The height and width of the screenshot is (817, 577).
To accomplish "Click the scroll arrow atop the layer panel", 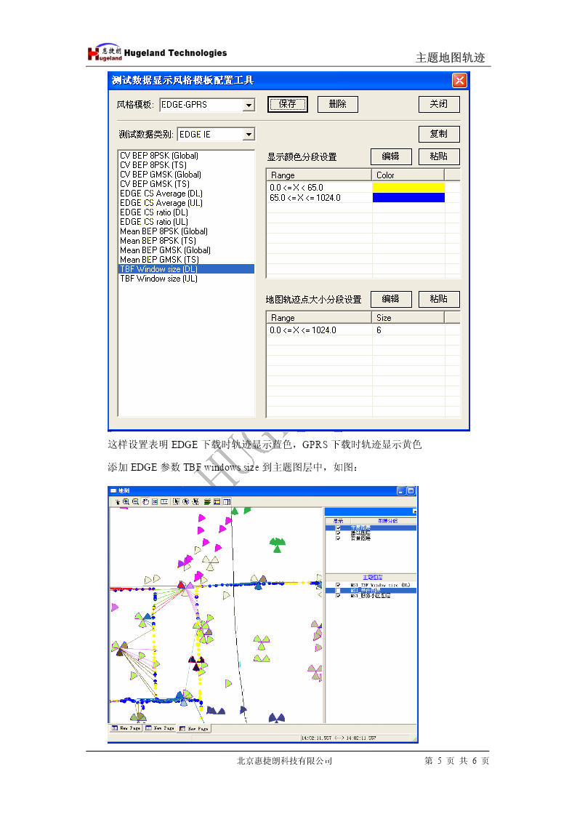I will (x=415, y=511).
